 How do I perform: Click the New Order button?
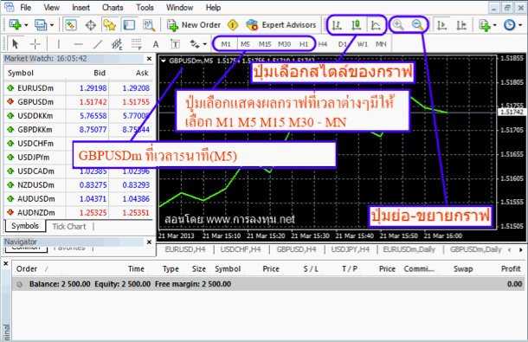tap(194, 25)
